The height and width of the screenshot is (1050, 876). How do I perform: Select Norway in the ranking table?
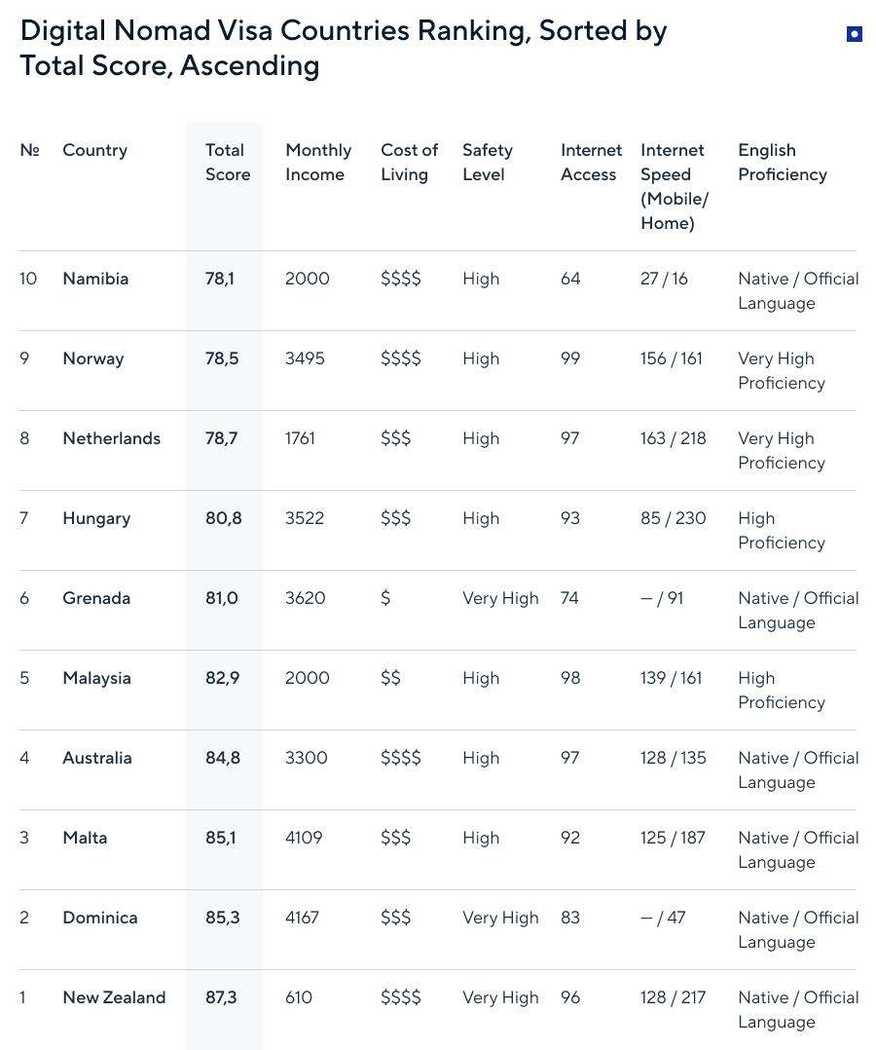[x=92, y=358]
